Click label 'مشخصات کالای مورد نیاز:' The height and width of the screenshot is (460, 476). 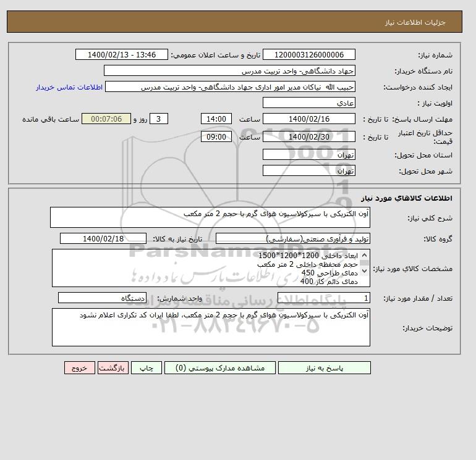click(x=412, y=269)
